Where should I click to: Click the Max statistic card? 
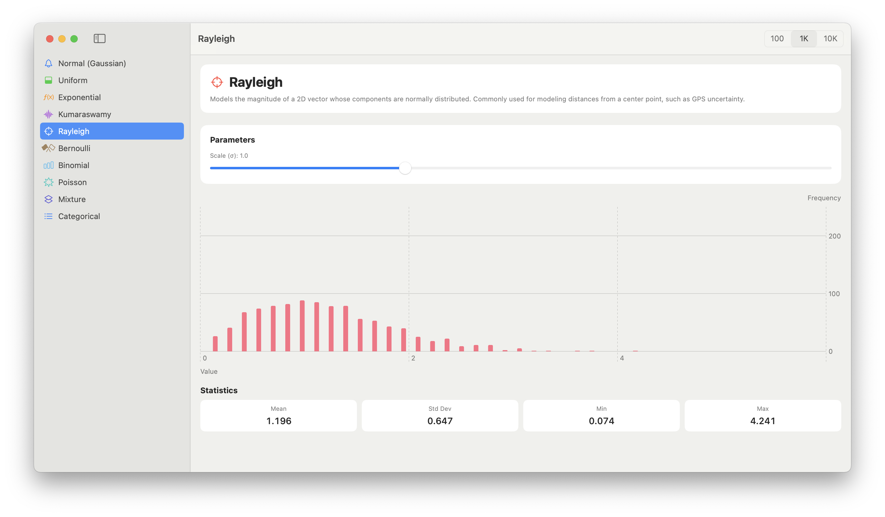click(762, 416)
